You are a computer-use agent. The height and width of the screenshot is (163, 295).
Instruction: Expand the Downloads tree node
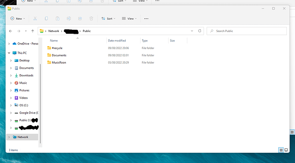tap(11, 76)
